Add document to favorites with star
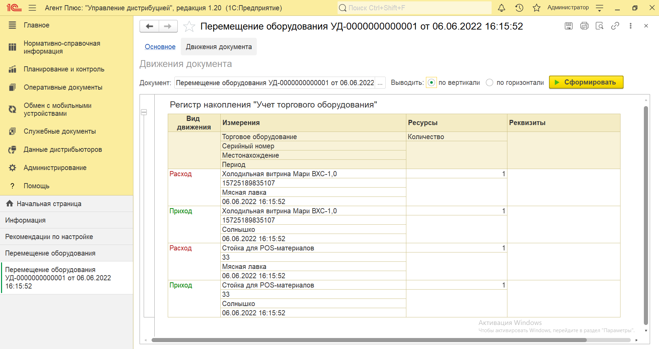 [x=189, y=26]
